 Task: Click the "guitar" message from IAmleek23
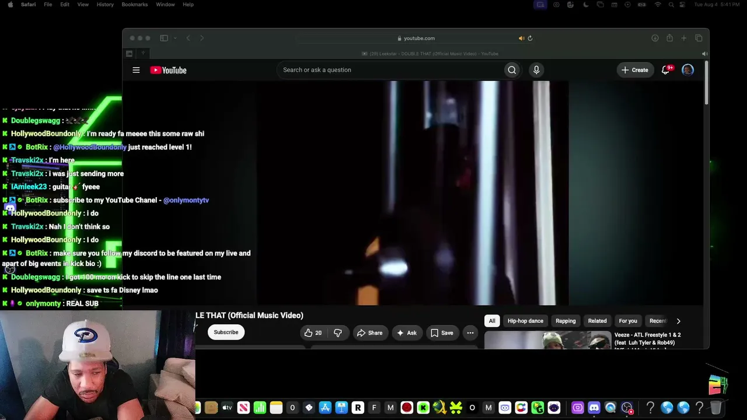pyautogui.click(x=76, y=187)
